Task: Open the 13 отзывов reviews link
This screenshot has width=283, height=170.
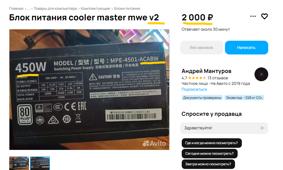Action: tap(218, 78)
